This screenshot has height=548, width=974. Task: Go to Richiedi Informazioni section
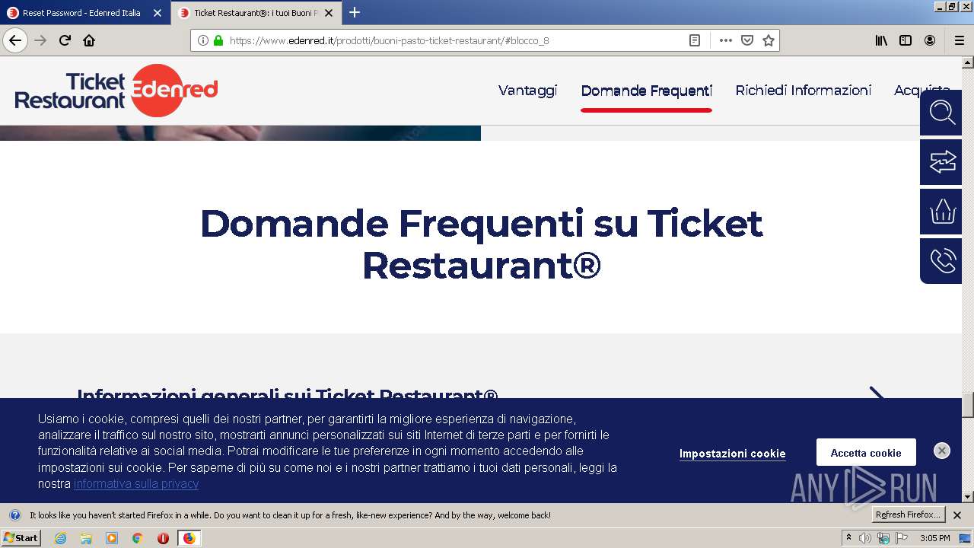[x=803, y=91]
